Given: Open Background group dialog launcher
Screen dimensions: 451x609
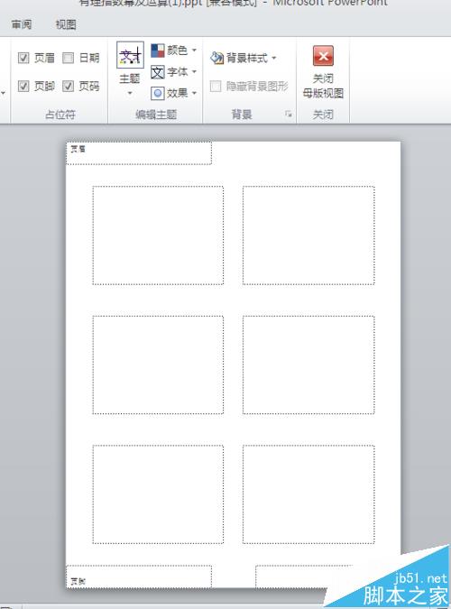Looking at the screenshot, I should [x=289, y=114].
